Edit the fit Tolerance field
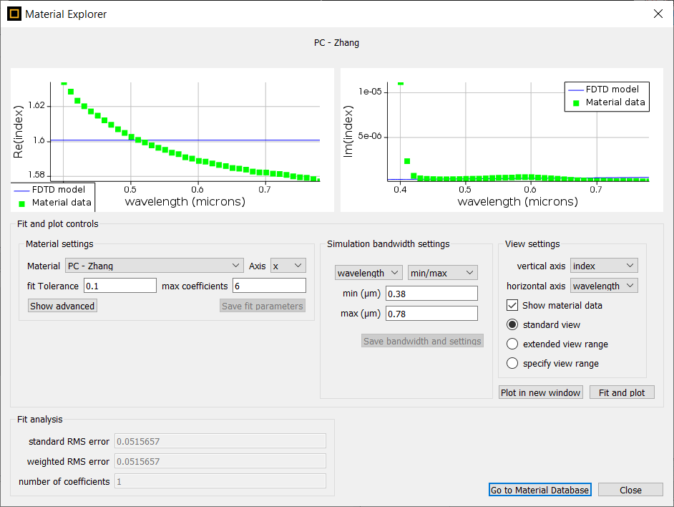This screenshot has width=674, height=507. (x=120, y=285)
